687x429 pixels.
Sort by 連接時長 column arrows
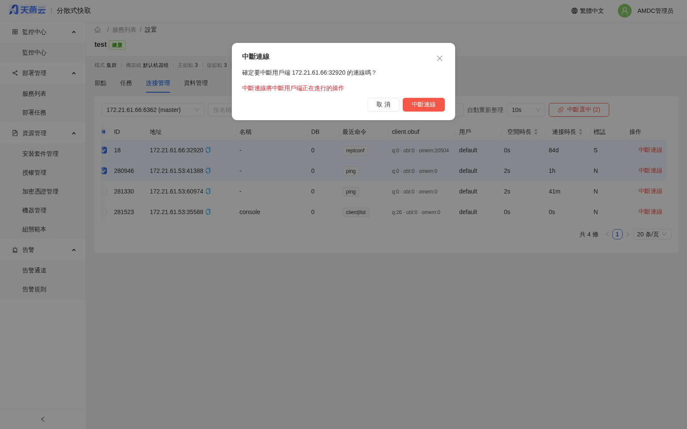(x=581, y=132)
